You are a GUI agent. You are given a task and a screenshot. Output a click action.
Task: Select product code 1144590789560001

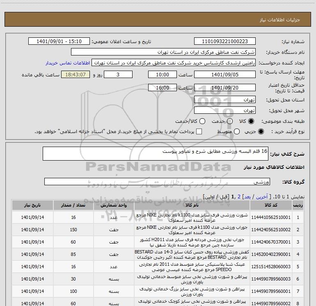pos(271,291)
